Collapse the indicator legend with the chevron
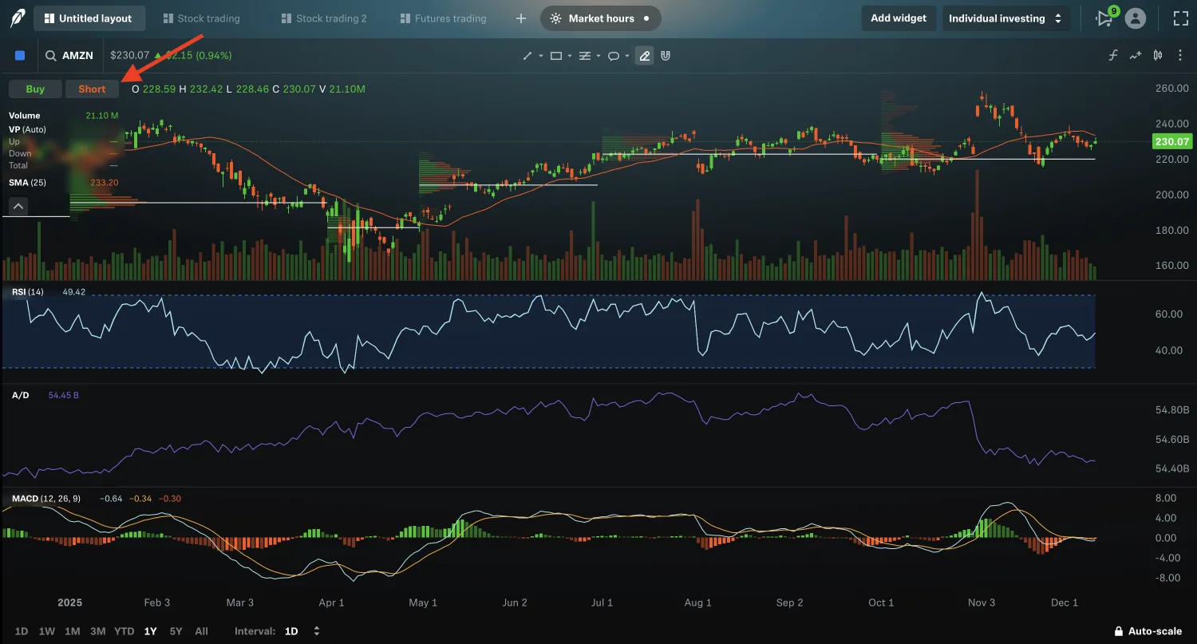The height and width of the screenshot is (644, 1197). [18, 206]
